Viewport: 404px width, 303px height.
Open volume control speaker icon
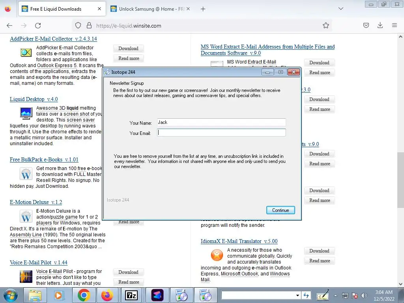[364, 296]
